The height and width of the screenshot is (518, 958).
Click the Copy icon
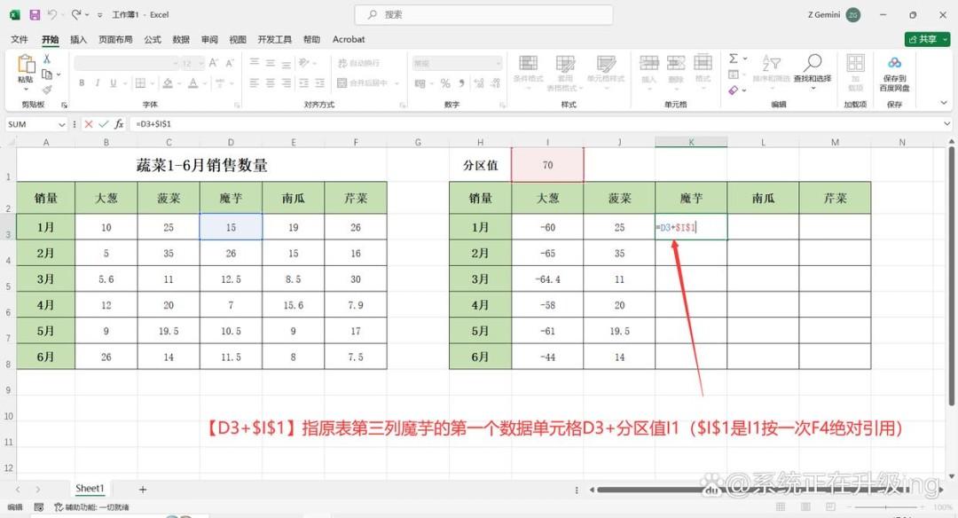tap(47, 75)
